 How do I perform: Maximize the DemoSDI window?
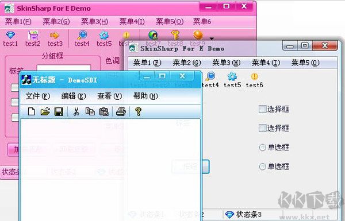(x=162, y=76)
